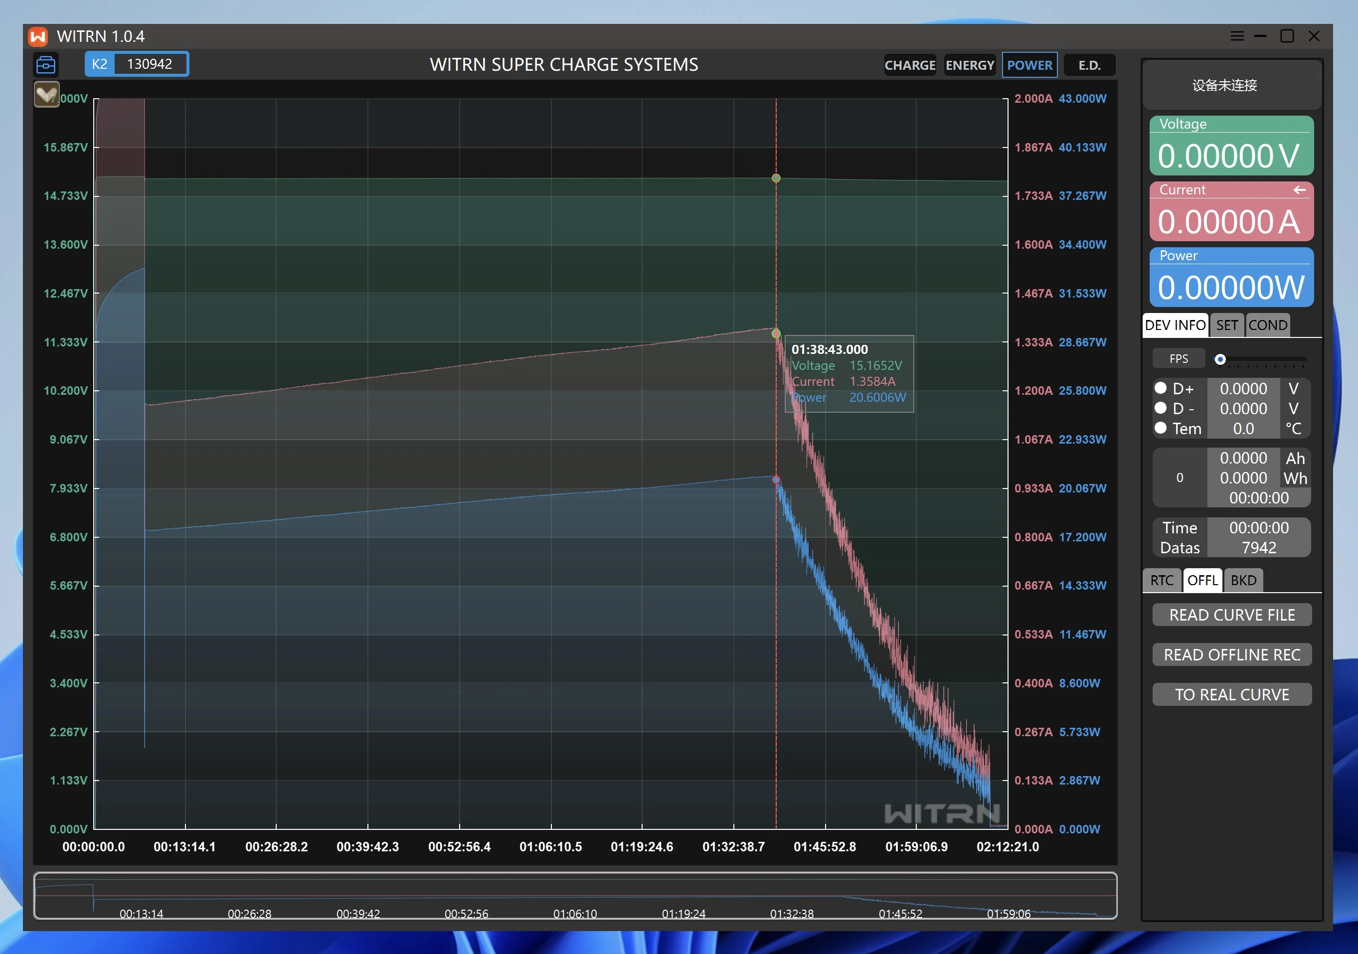Click the 00:52:56 label in the overview strip

click(x=467, y=914)
